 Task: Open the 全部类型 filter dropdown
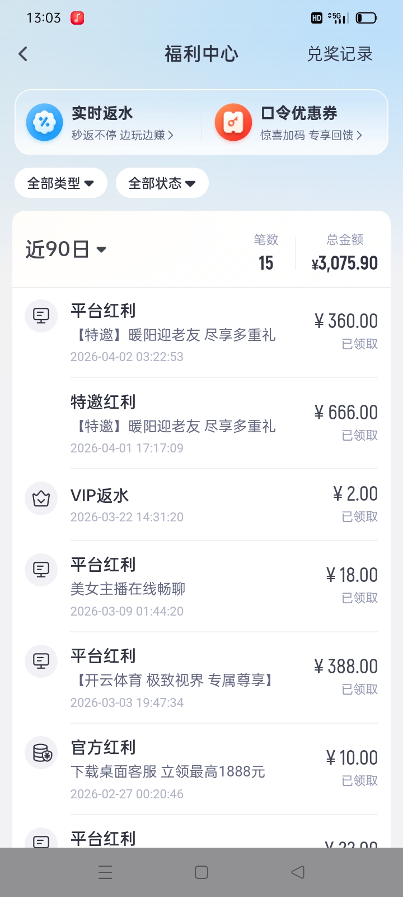60,183
